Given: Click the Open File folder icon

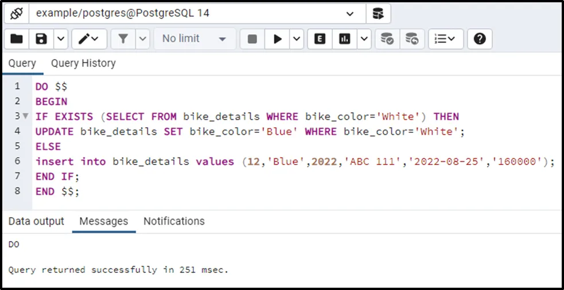Looking at the screenshot, I should (17, 39).
